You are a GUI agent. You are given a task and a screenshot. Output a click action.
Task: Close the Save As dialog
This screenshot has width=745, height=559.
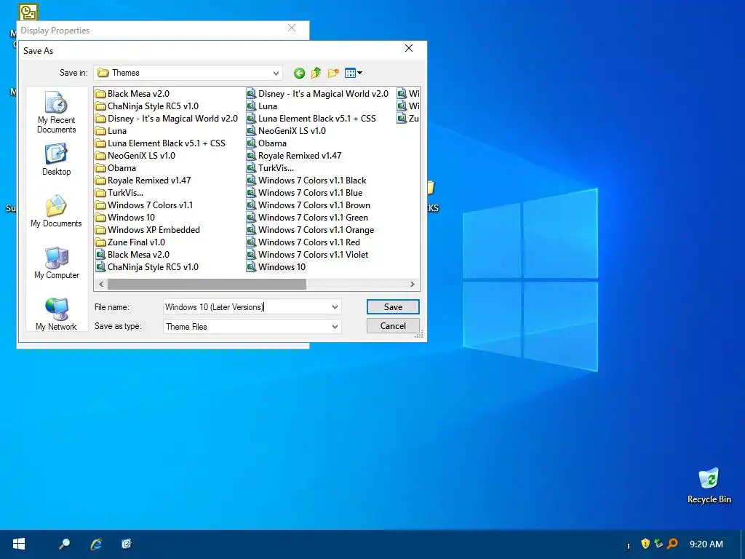pos(409,49)
